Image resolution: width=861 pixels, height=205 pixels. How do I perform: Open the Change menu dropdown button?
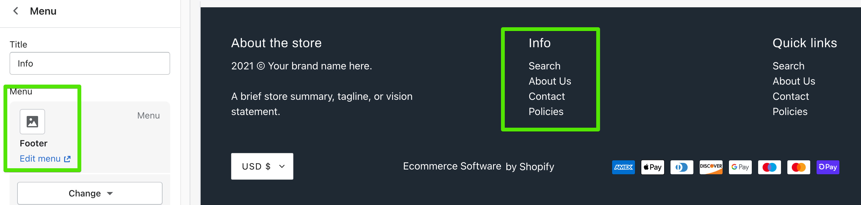tap(90, 193)
